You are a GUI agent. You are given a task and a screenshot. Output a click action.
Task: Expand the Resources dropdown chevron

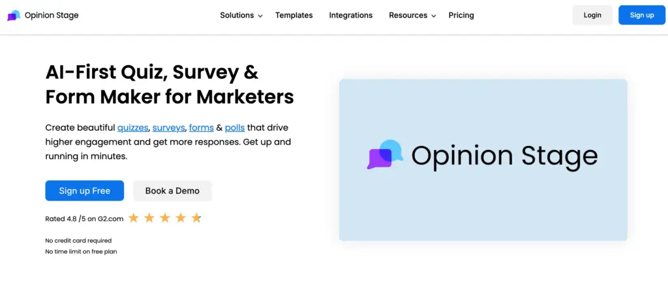434,16
